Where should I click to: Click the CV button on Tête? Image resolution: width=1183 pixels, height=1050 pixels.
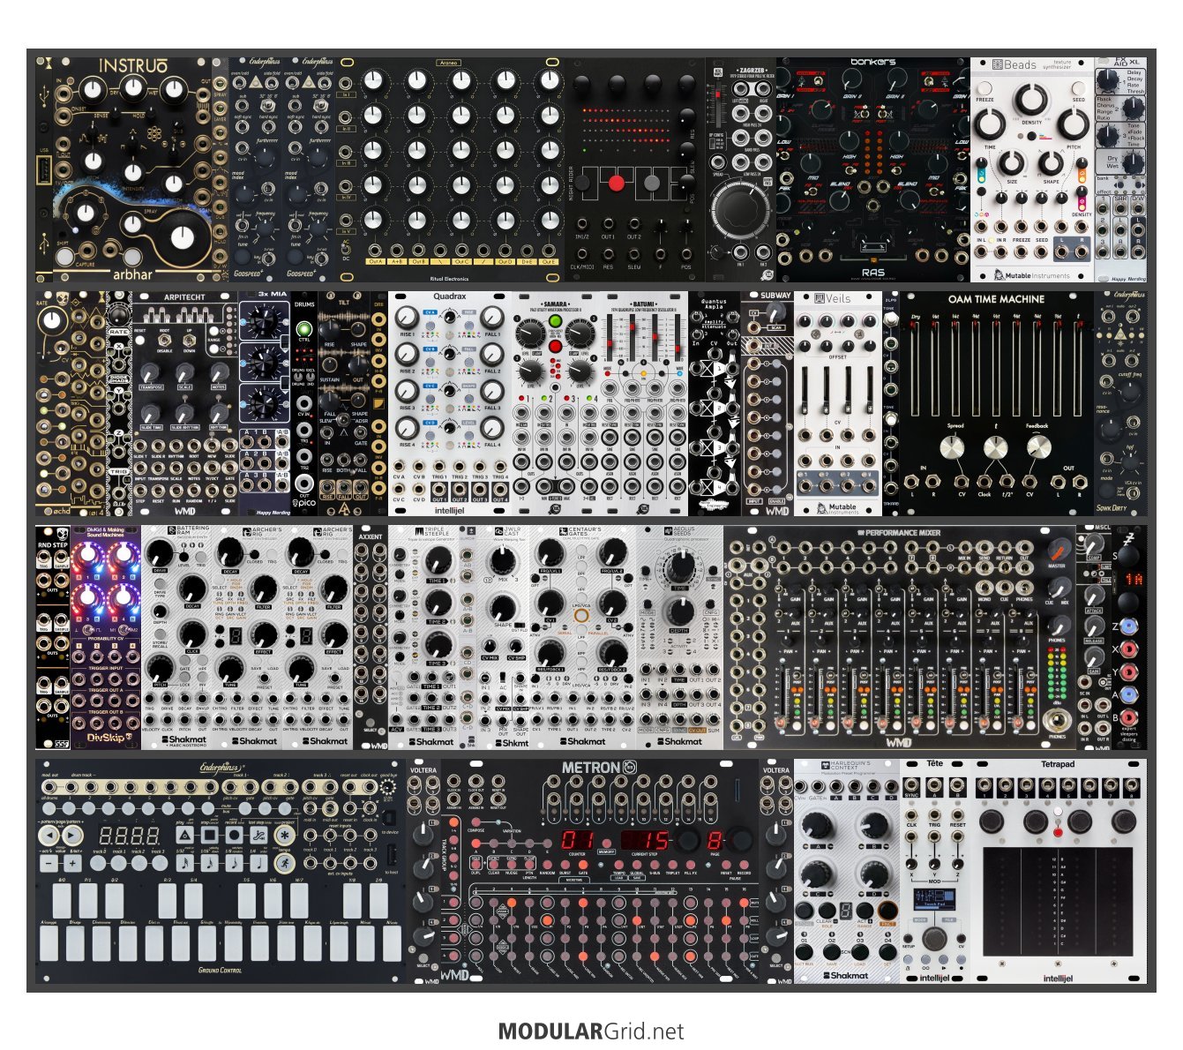pos(961,938)
